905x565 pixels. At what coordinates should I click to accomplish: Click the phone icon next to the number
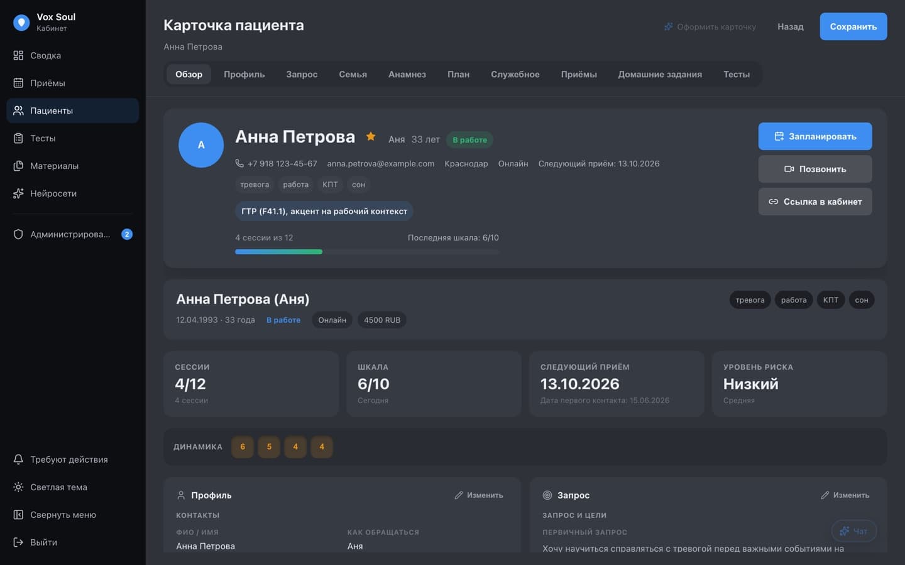tap(239, 163)
